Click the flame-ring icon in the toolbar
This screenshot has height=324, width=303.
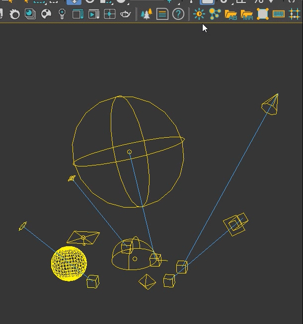click(14, 14)
